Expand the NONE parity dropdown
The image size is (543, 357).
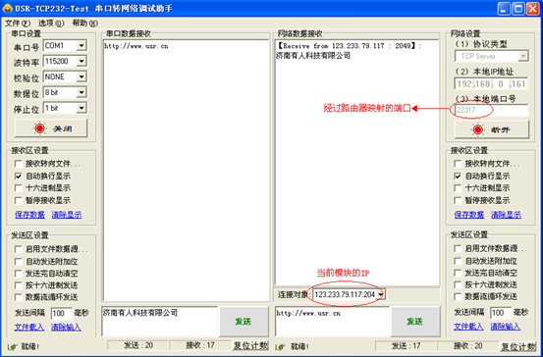coord(81,76)
